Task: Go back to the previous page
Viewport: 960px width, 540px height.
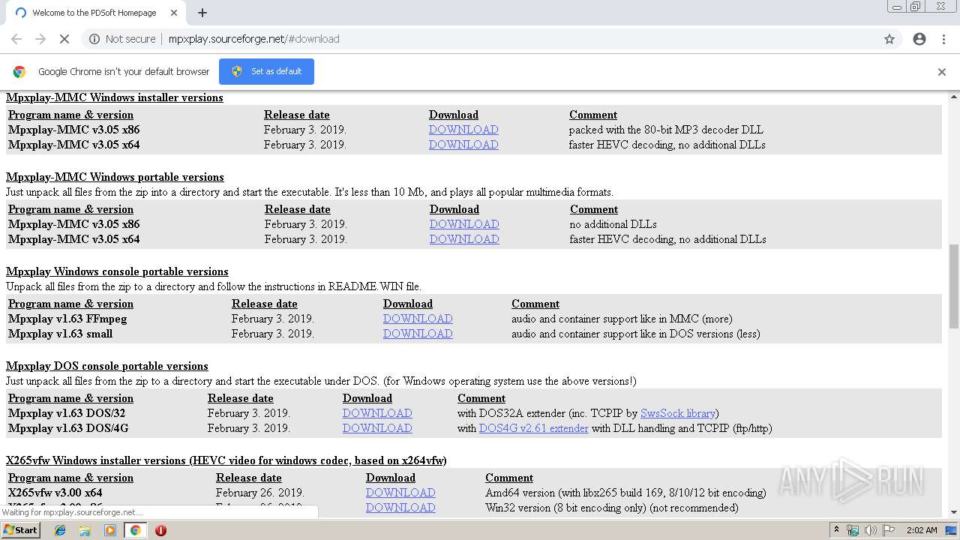Action: pyautogui.click(x=16, y=39)
